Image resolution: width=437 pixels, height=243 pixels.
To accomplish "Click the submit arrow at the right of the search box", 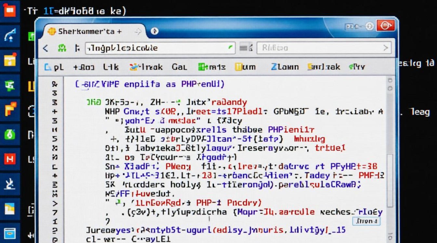I will 386,48.
